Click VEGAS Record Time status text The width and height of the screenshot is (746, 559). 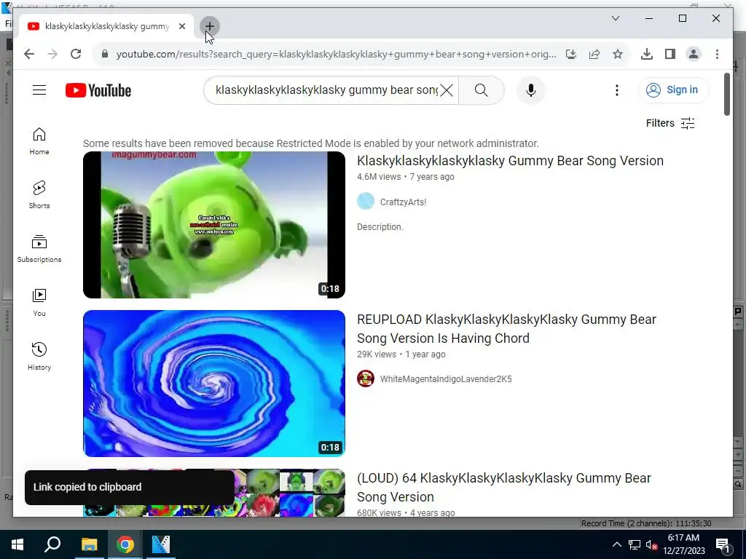point(646,523)
